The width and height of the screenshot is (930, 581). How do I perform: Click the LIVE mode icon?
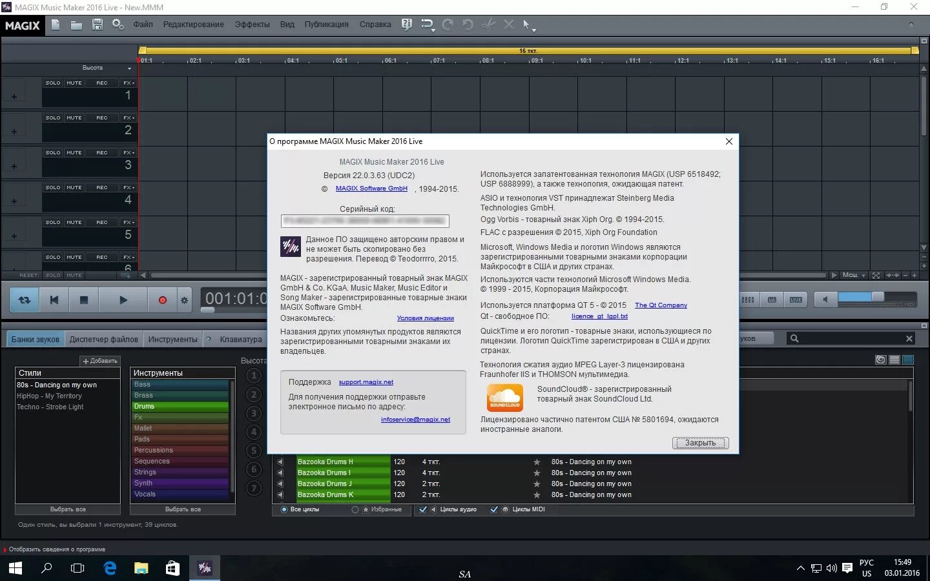pyautogui.click(x=796, y=300)
